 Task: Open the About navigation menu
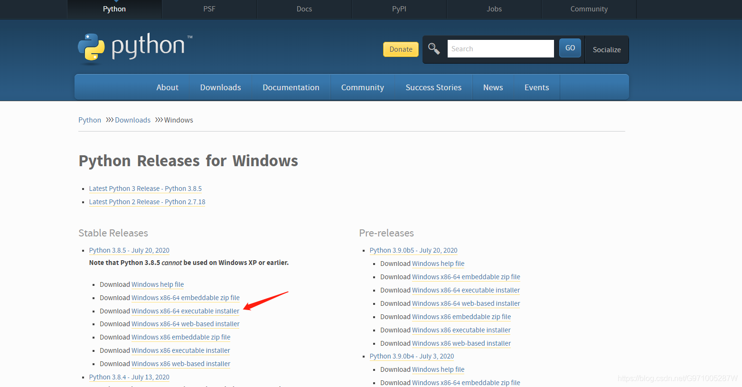(168, 87)
